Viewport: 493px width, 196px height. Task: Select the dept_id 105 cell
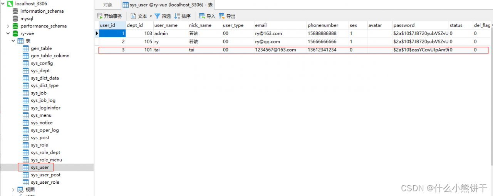click(x=139, y=42)
